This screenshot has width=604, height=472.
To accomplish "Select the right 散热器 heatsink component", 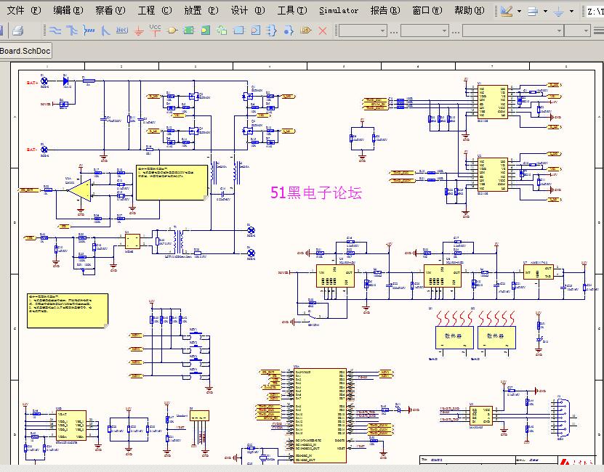I will pos(496,338).
